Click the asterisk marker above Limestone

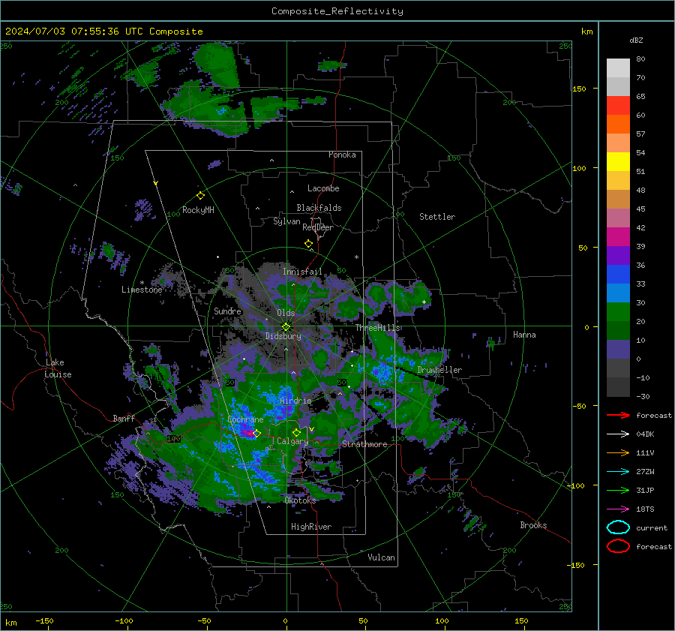[142, 283]
